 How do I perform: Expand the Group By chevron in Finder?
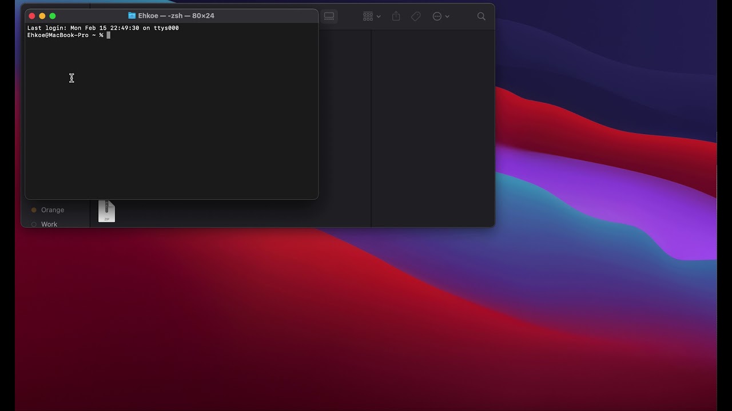pos(379,17)
